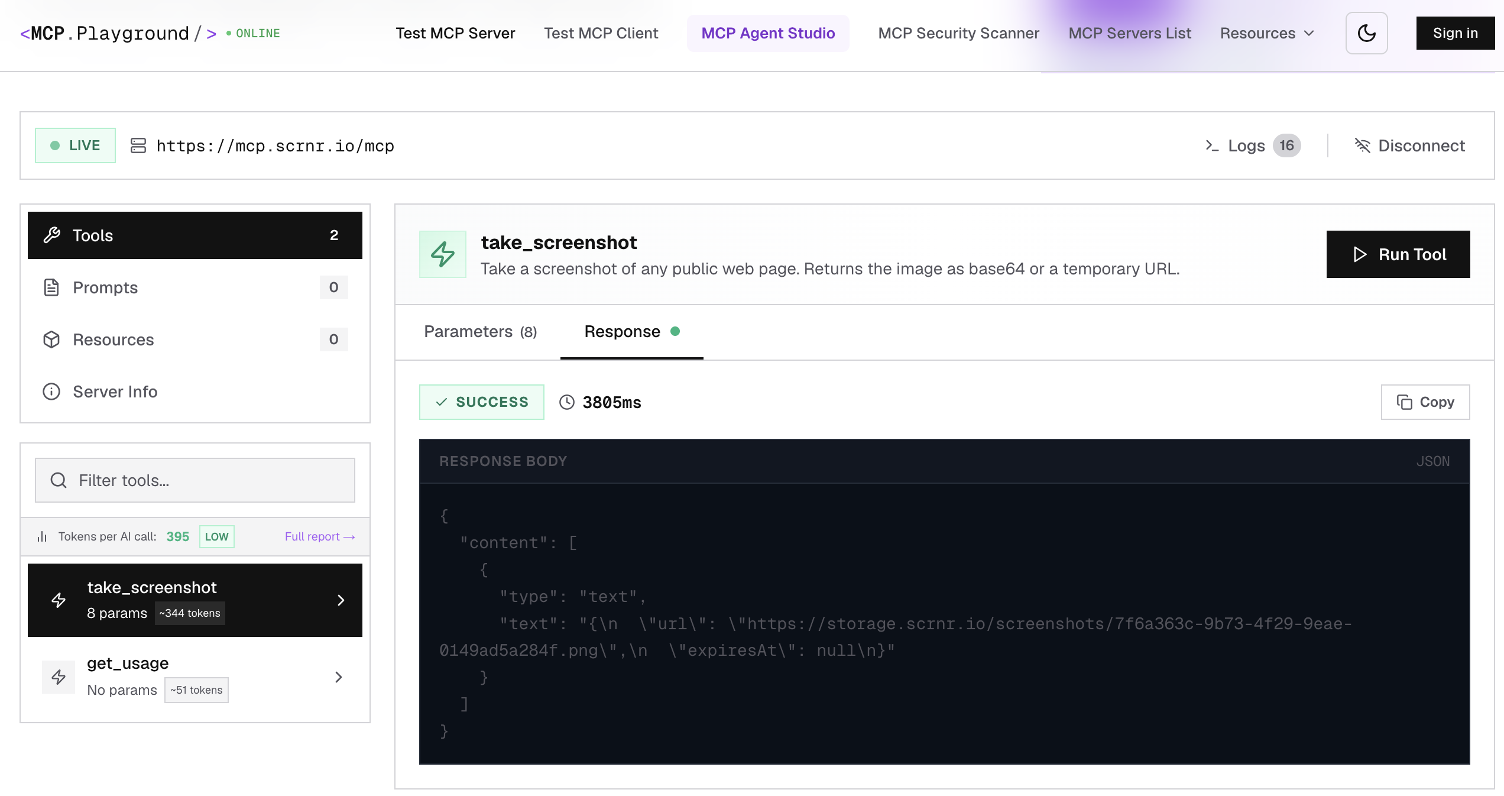
Task: Click the LIVE status badge
Action: (75, 145)
